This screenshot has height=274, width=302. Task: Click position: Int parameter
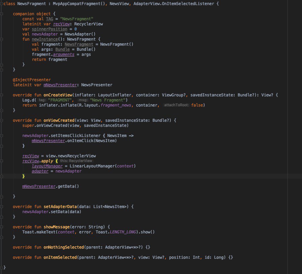coord(184,257)
